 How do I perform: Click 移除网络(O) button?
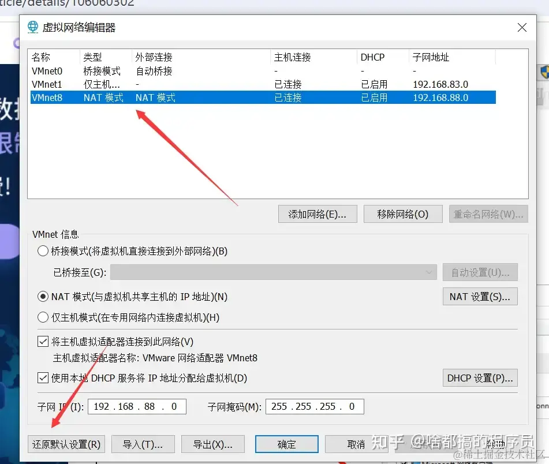tap(403, 214)
